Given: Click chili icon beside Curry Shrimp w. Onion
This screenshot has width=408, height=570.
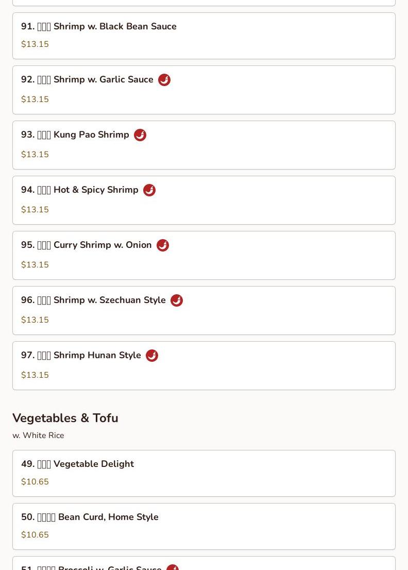Looking at the screenshot, I should 163,245.
